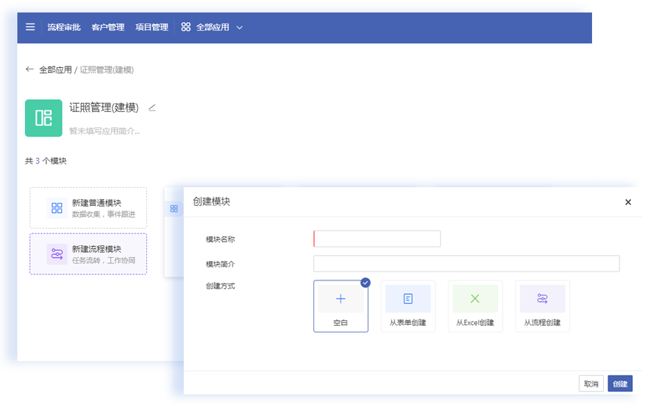Click blue grid icon of 新建普通模块
The height and width of the screenshot is (413, 660).
tap(57, 208)
